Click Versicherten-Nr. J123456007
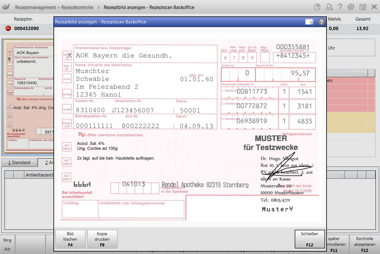 pos(134,110)
